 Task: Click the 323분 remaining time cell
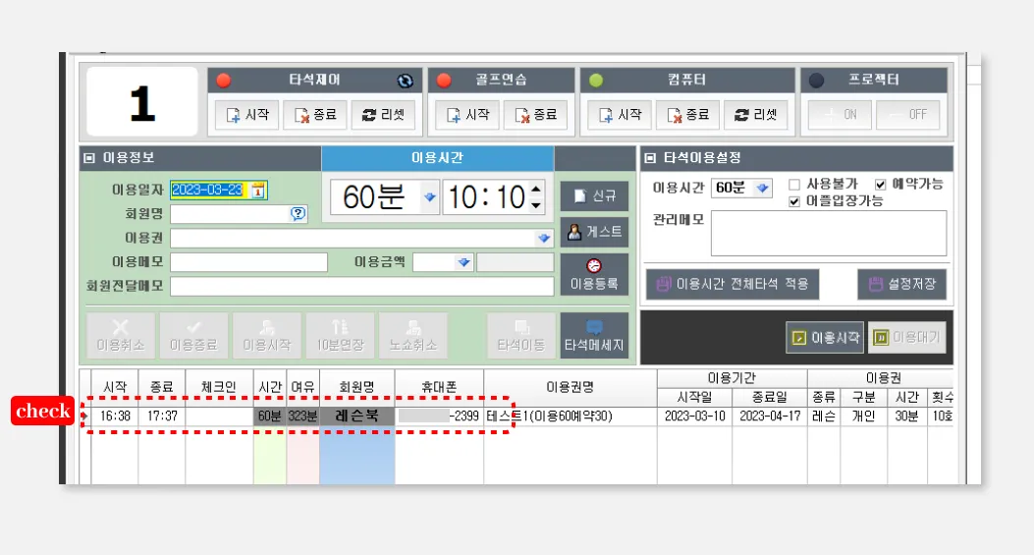[x=302, y=416]
